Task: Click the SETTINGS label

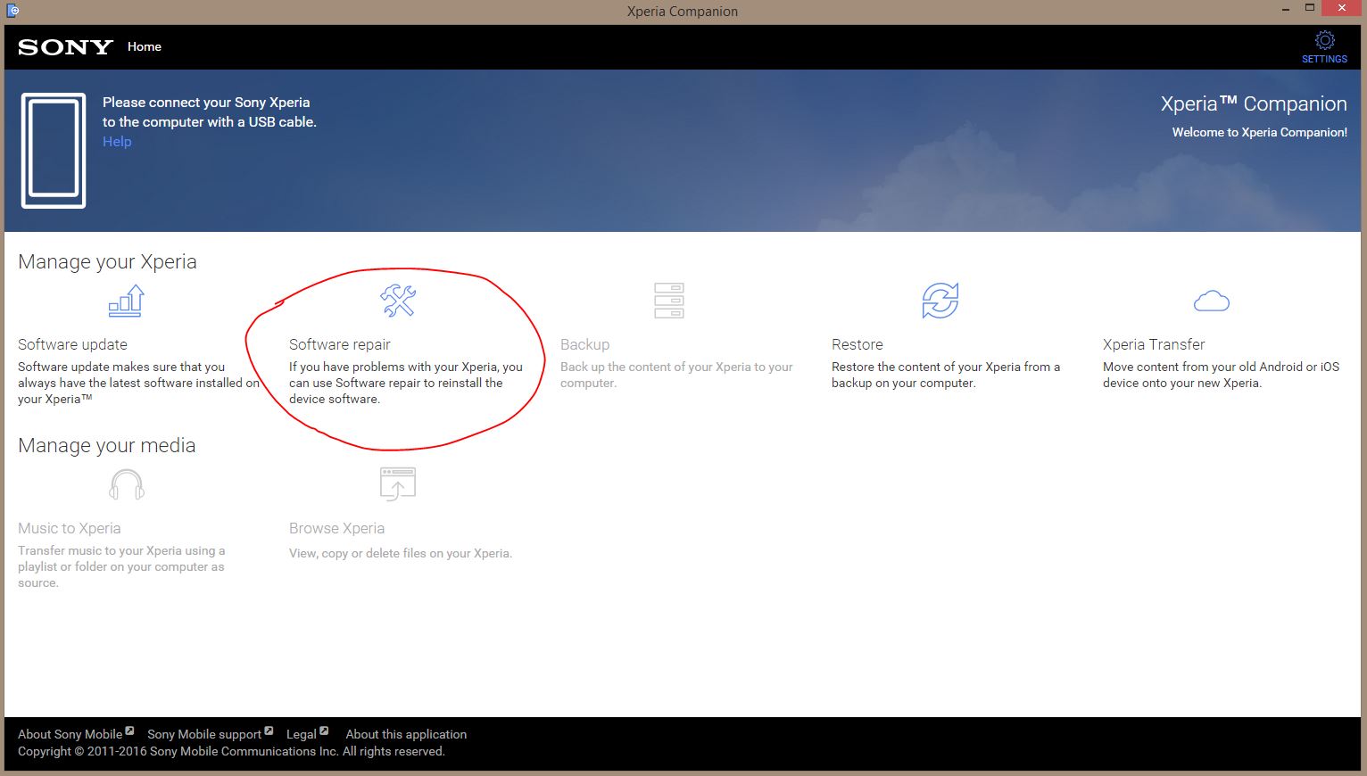Action: [1324, 59]
